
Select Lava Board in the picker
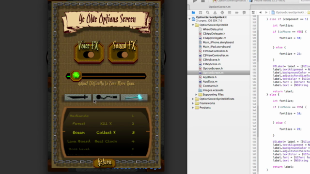pyautogui.click(x=78, y=141)
